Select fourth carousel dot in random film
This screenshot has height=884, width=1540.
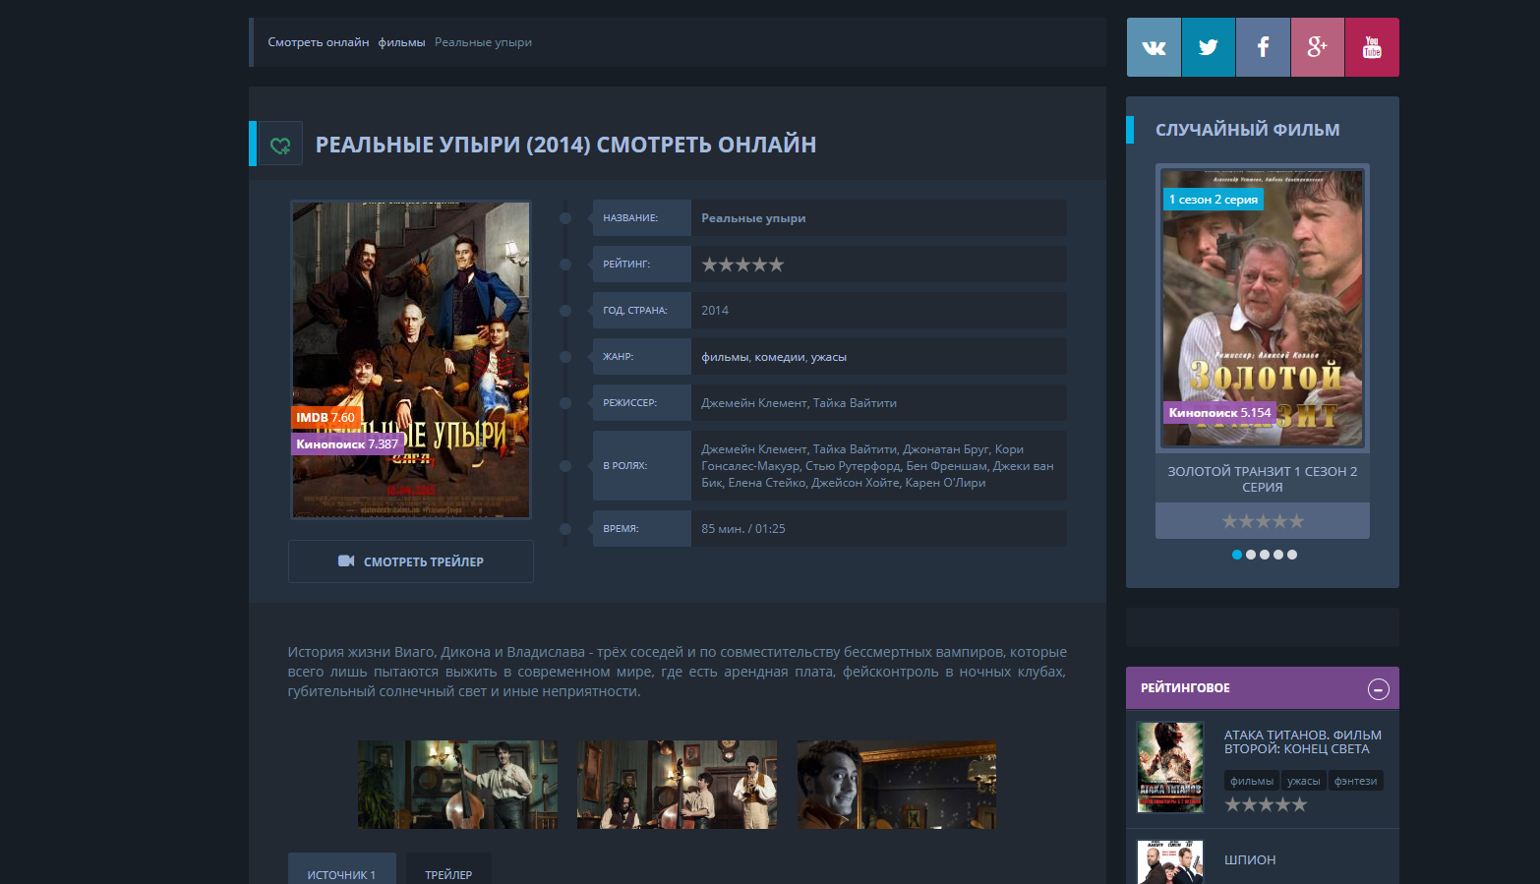click(x=1278, y=555)
